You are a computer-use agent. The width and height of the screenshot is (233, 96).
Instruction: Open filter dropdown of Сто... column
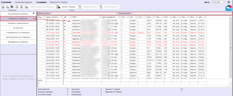point(145,17)
